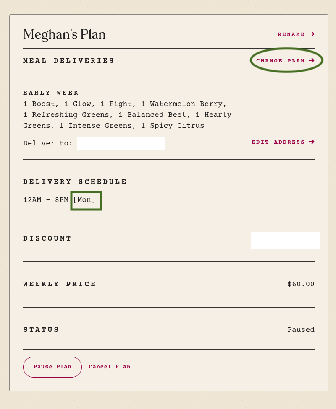The image size is (336, 409).
Task: Click the Weekly Price label
Action: [59, 284]
